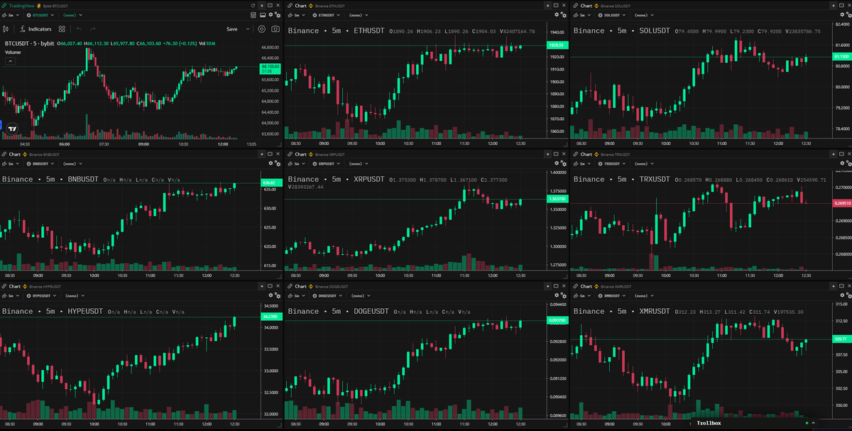Click link icon of ETHUSDT chart panel
The height and width of the screenshot is (431, 852).
290,6
